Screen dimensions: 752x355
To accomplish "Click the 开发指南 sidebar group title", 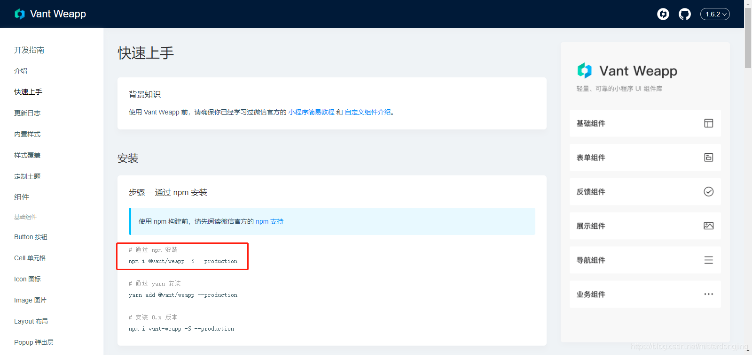I will pos(29,50).
